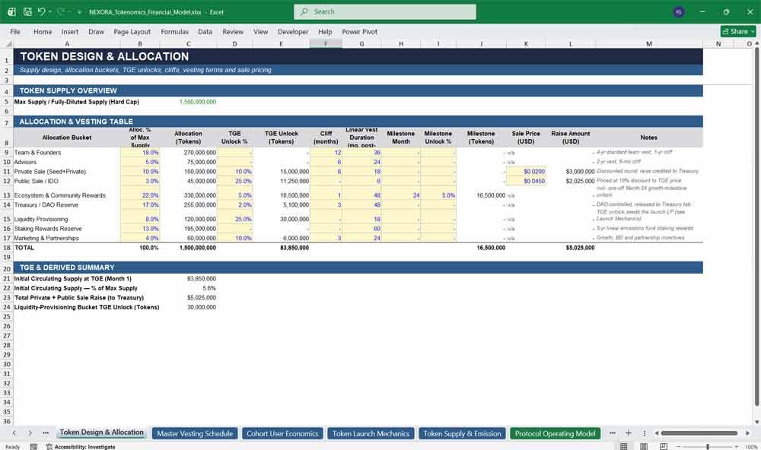Image resolution: width=761 pixels, height=450 pixels.
Task: Select the Token Design & Allocation sheet tab
Action: [102, 433]
